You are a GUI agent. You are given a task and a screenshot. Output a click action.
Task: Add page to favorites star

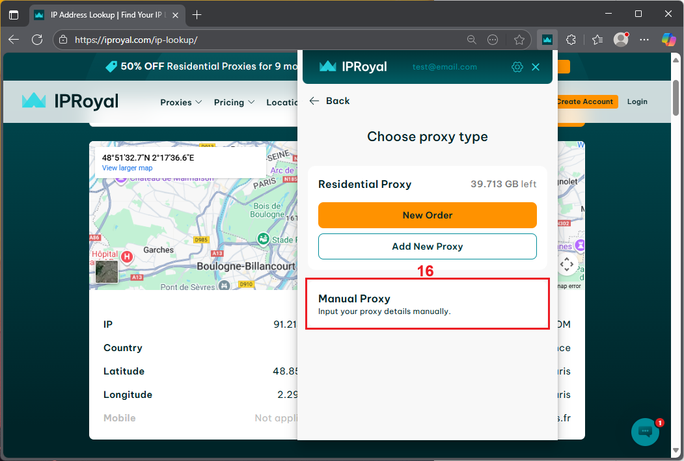519,40
